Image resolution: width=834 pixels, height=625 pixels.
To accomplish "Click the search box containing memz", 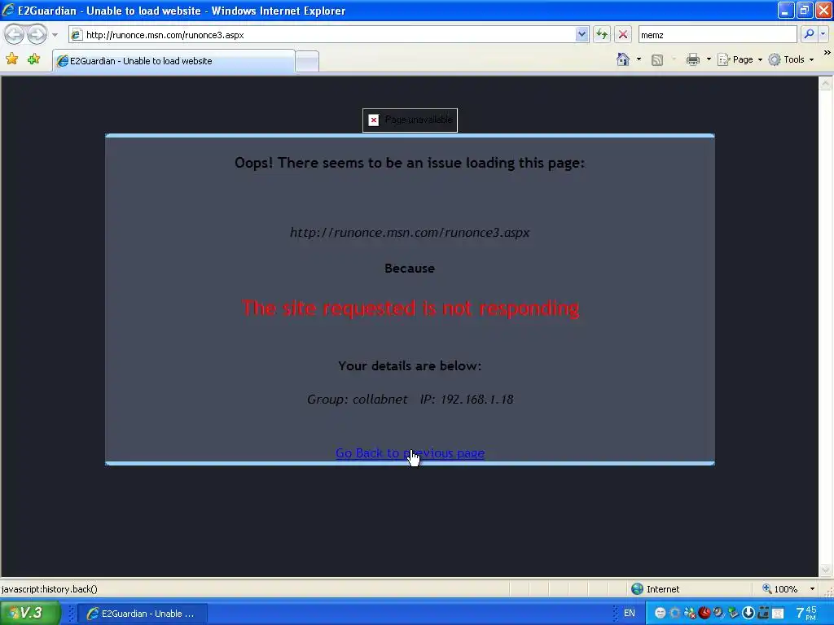I will [x=717, y=34].
